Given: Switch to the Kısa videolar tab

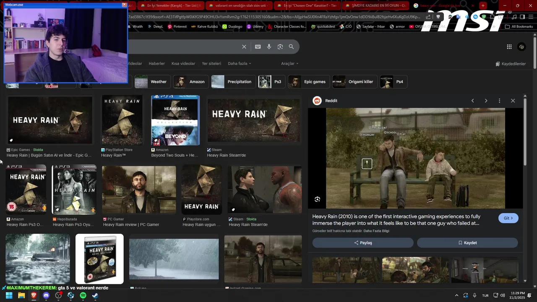Looking at the screenshot, I should (183, 63).
